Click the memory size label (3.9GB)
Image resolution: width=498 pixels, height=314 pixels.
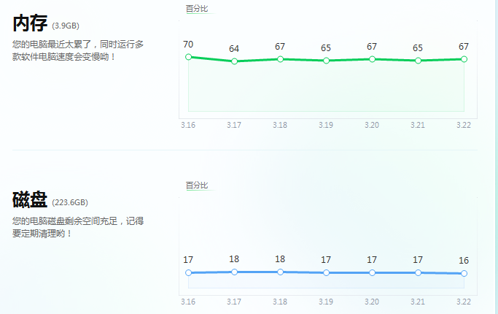tap(66, 26)
